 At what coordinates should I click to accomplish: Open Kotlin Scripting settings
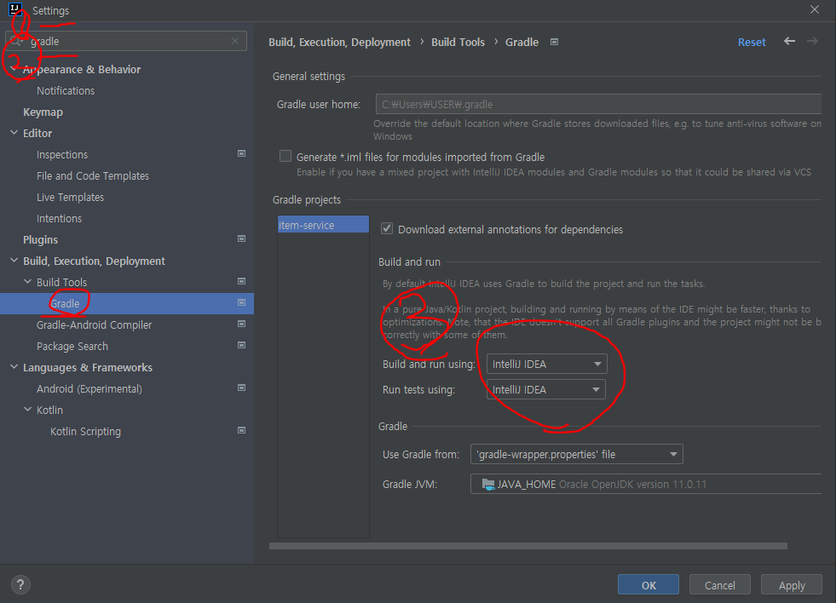[85, 432]
